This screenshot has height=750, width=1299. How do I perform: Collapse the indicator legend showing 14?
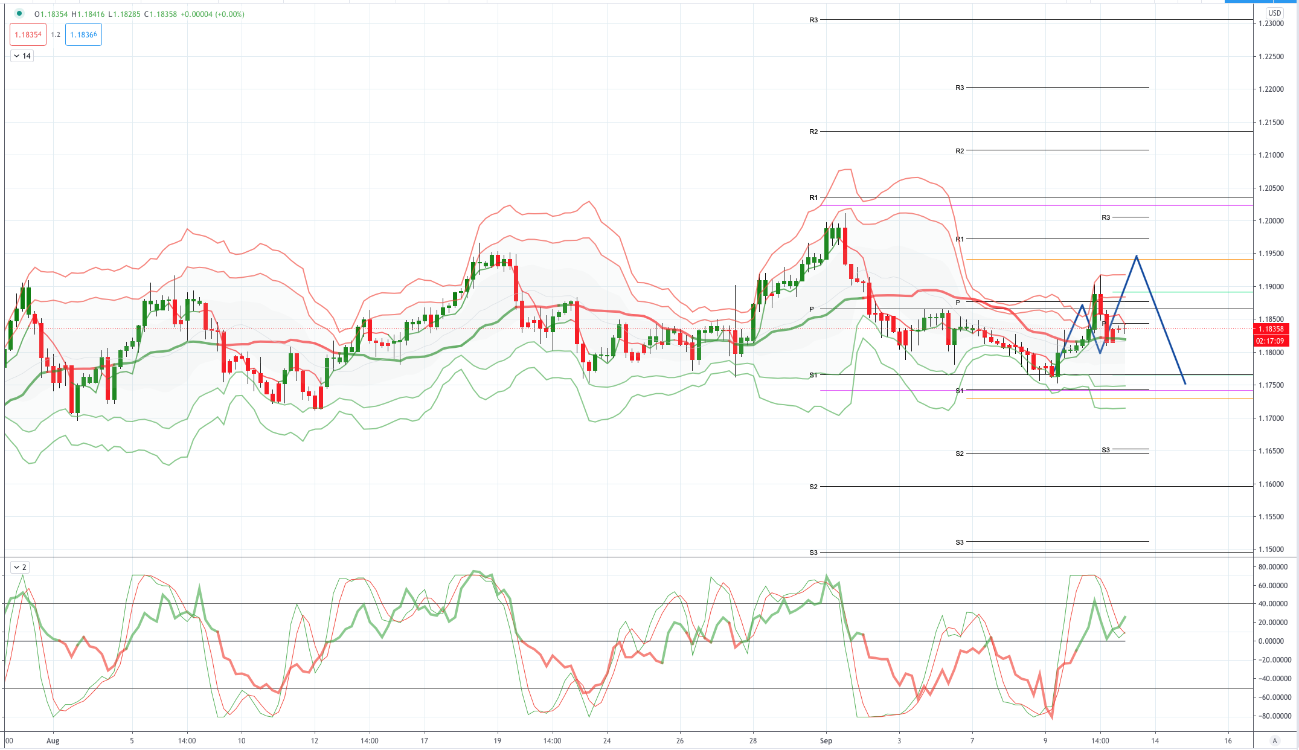pos(22,56)
